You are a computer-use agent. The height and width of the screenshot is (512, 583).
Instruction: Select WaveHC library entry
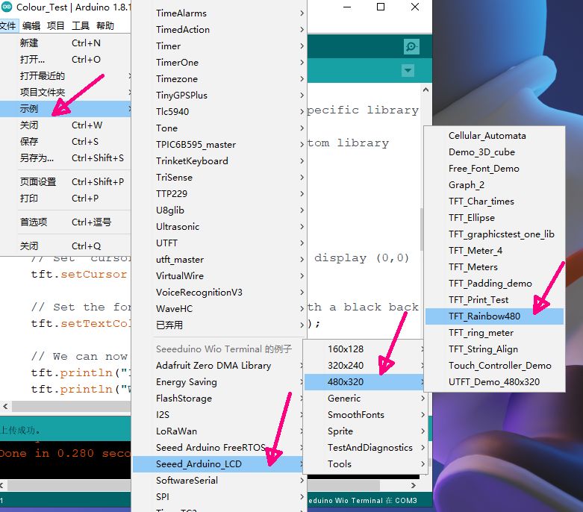(x=219, y=308)
